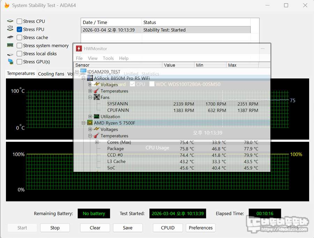The width and height of the screenshot is (314, 238).
Task: Click the Utilization graph icon
Action: tap(97, 116)
